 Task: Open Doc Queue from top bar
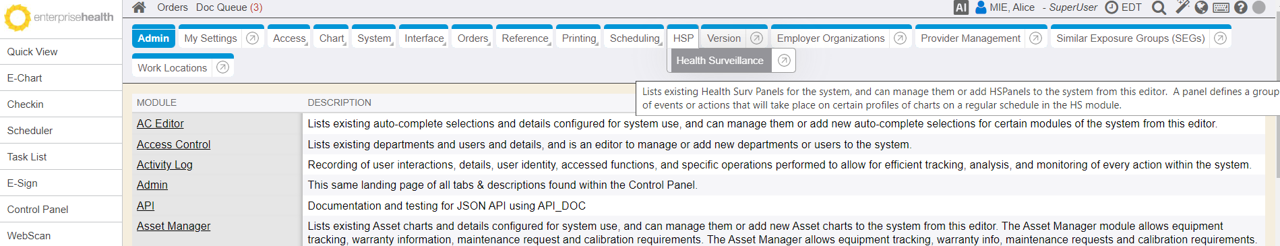click(229, 7)
